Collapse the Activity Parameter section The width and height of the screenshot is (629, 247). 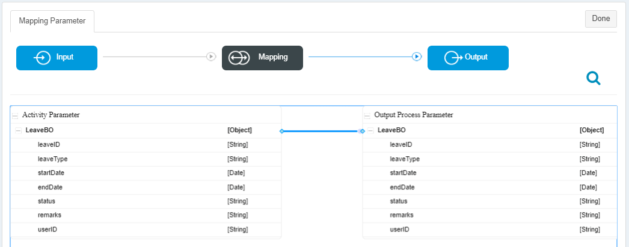(15, 116)
